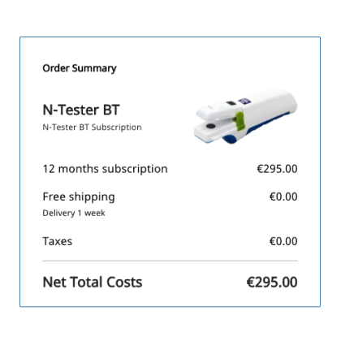Click the N-Tester BT product image

246,116
